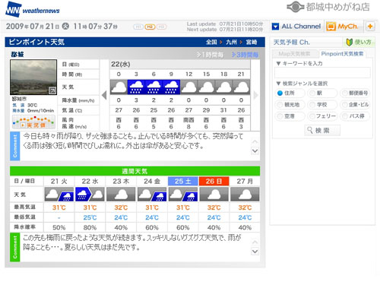Click the magnifier 検索 search button
Viewport: 380px width, 285px height.
[x=322, y=131]
